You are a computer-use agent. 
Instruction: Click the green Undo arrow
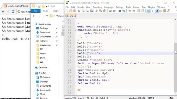point(110,11)
